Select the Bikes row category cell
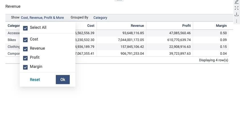Viewport: 240px width, 132px height. [12, 40]
